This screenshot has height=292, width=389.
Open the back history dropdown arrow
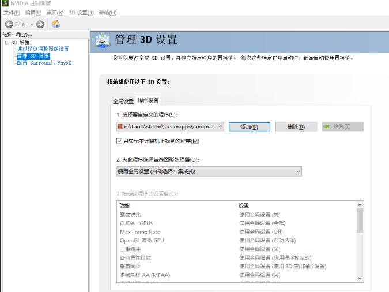click(32, 24)
